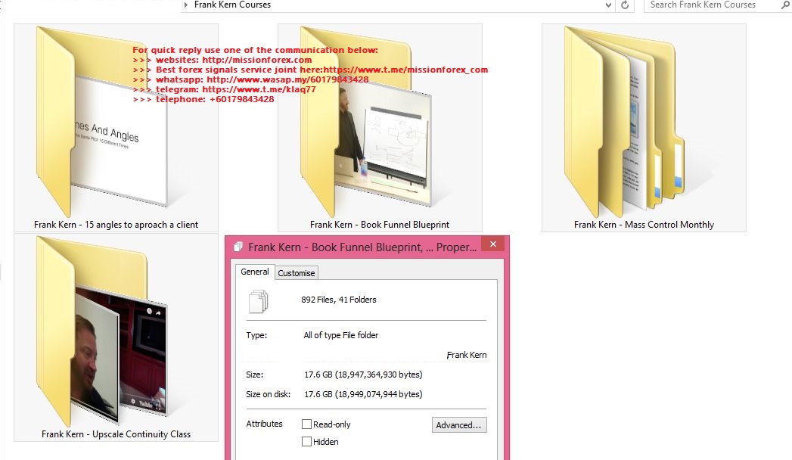Open the Mass Control Monthly folder icon

624,121
